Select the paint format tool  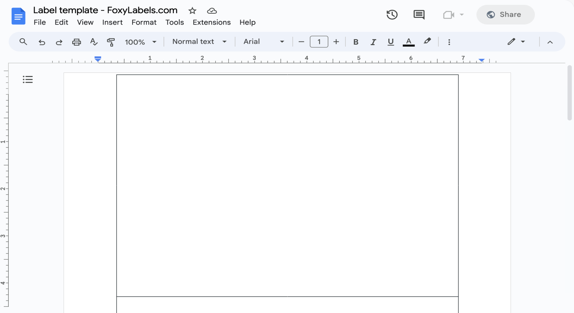tap(111, 42)
